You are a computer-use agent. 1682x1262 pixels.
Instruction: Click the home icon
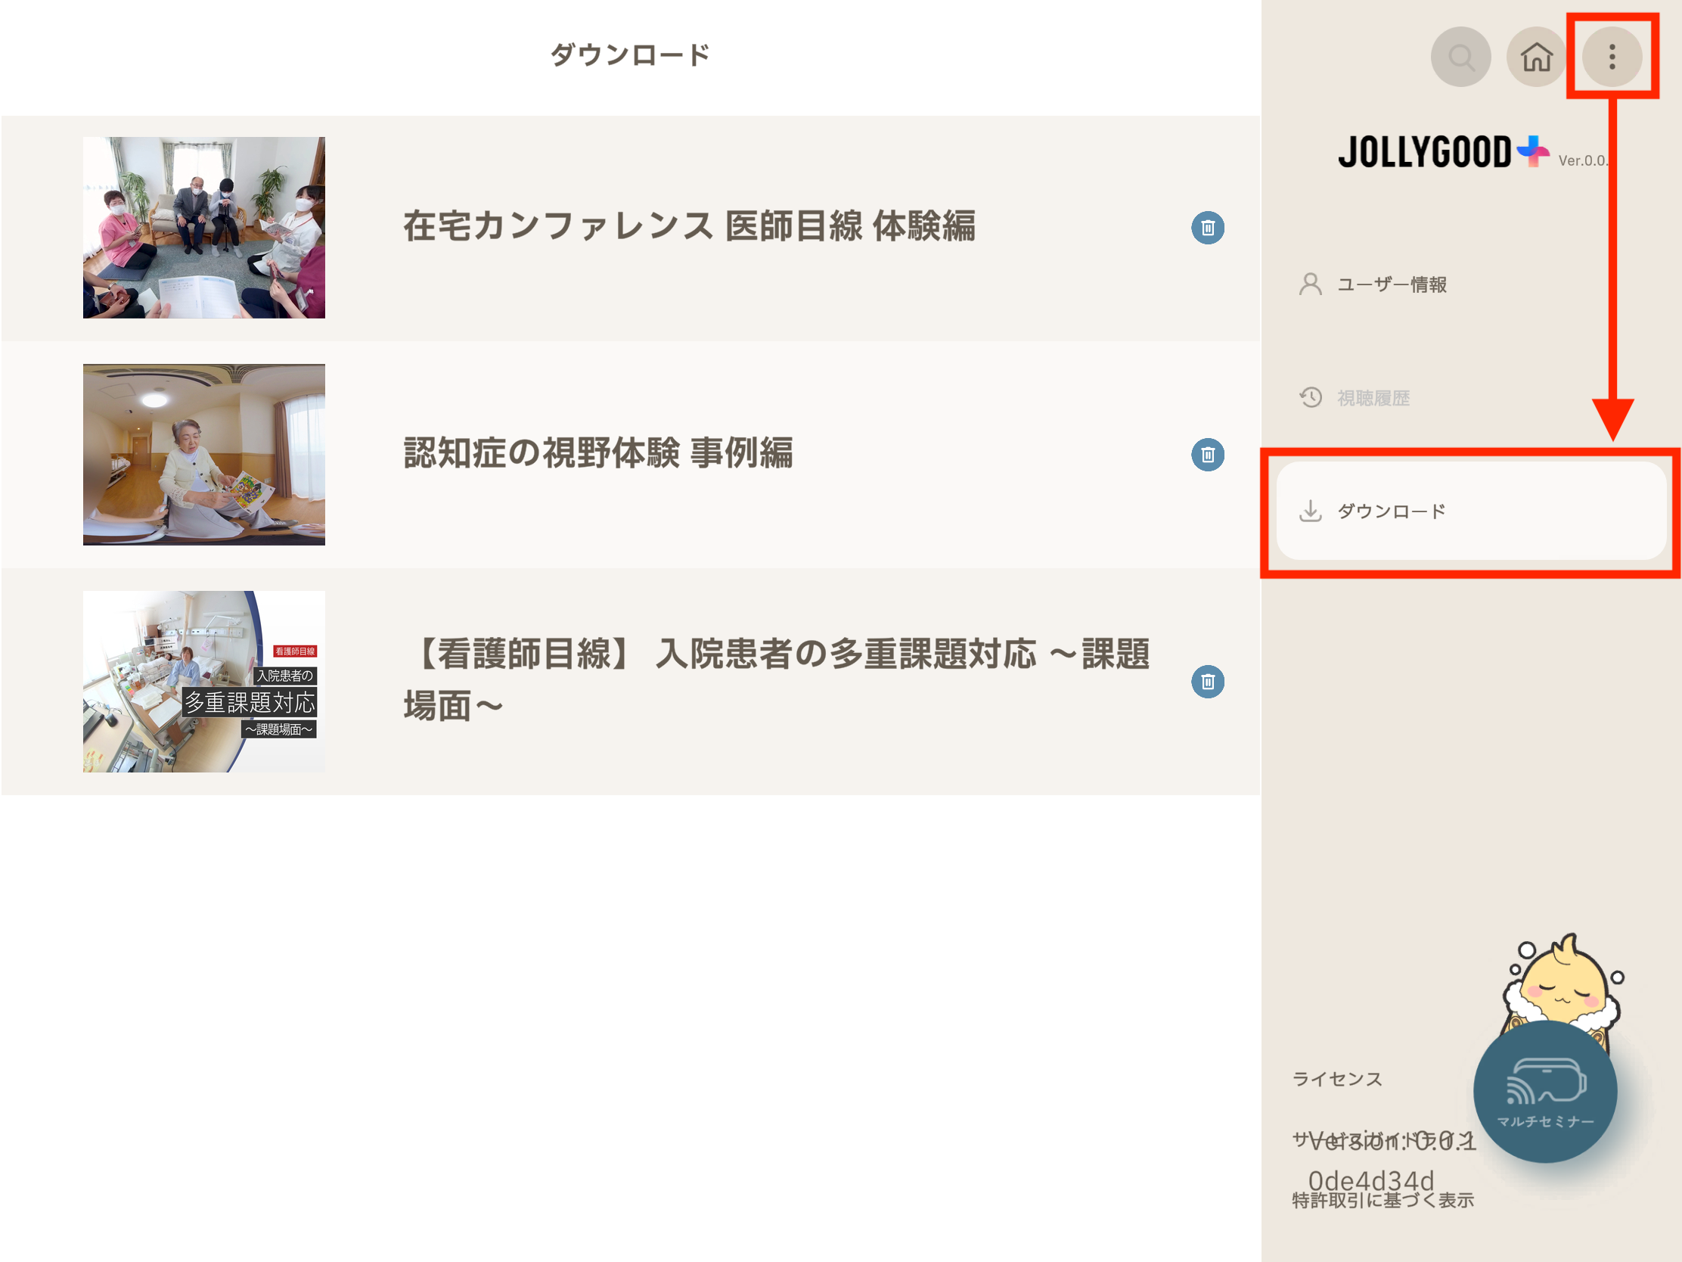[1535, 55]
